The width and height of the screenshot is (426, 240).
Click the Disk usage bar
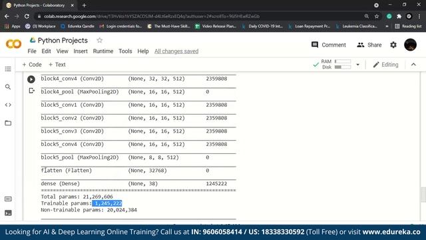tap(343, 67)
